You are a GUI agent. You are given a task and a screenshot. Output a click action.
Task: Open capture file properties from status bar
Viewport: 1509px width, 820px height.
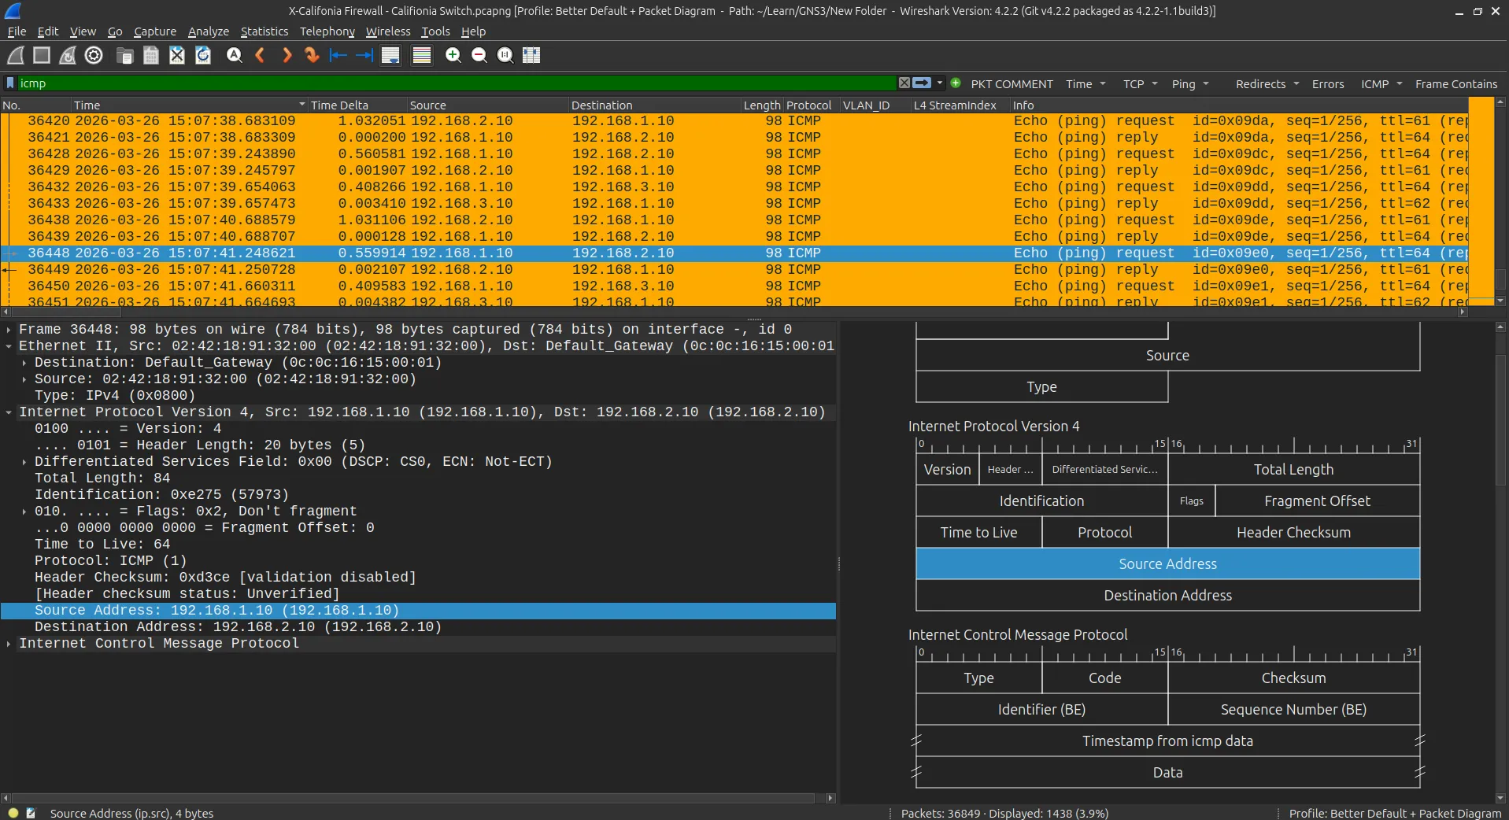pyautogui.click(x=31, y=813)
